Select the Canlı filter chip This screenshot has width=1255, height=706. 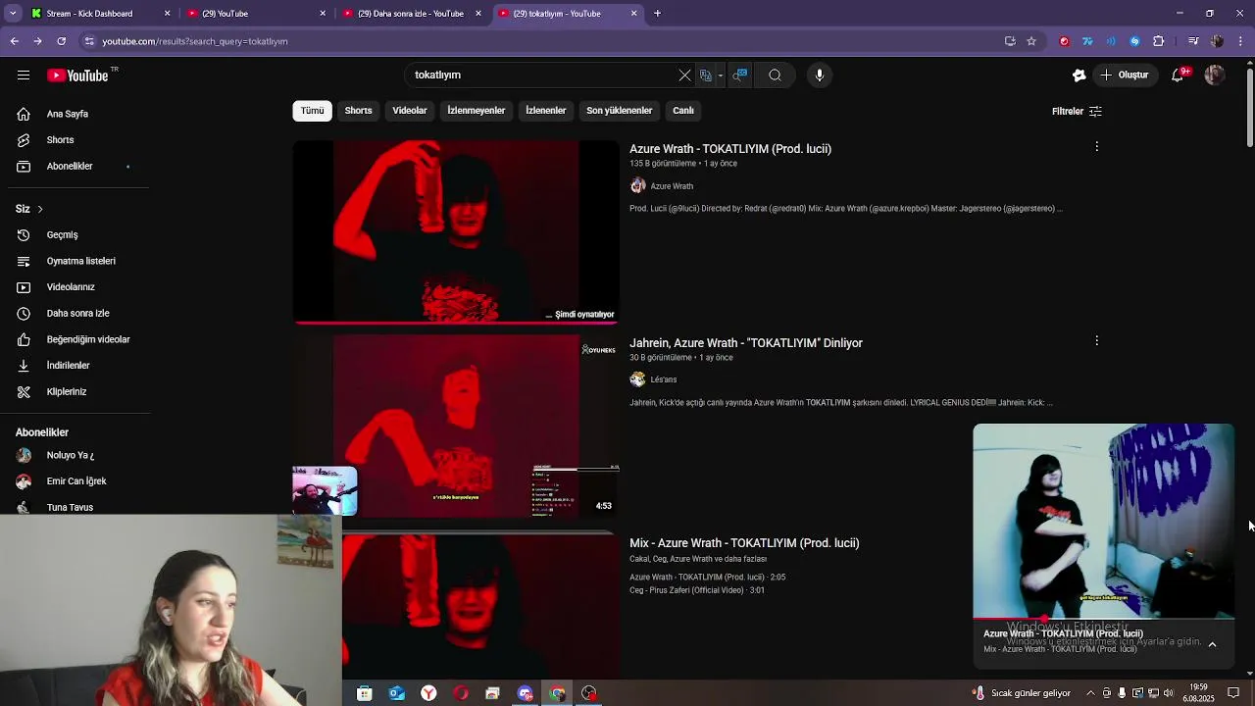683,111
